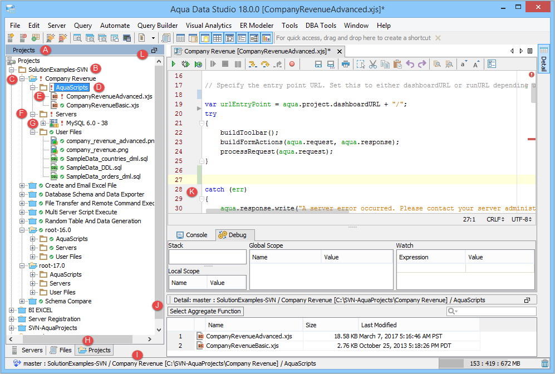Click the Print icon in editor toolbar
This screenshot has height=374, width=555.
346,65
